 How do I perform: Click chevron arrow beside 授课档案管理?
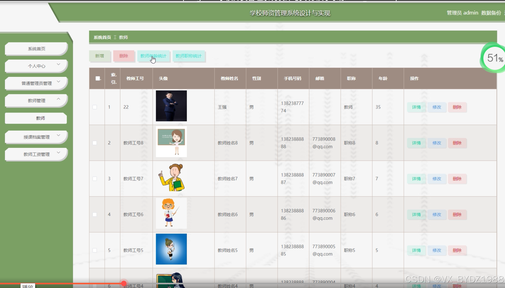(58, 135)
